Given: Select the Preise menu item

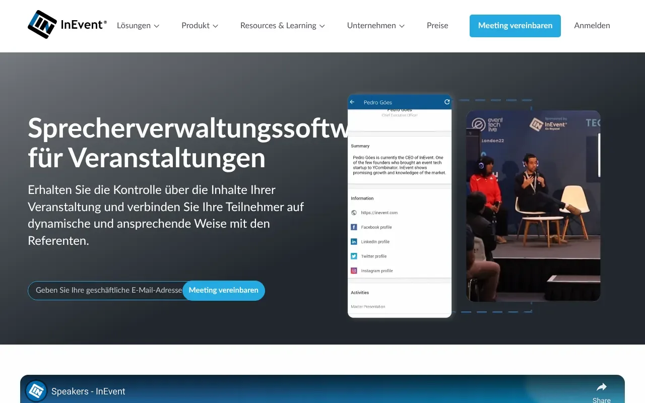Looking at the screenshot, I should 437,25.
